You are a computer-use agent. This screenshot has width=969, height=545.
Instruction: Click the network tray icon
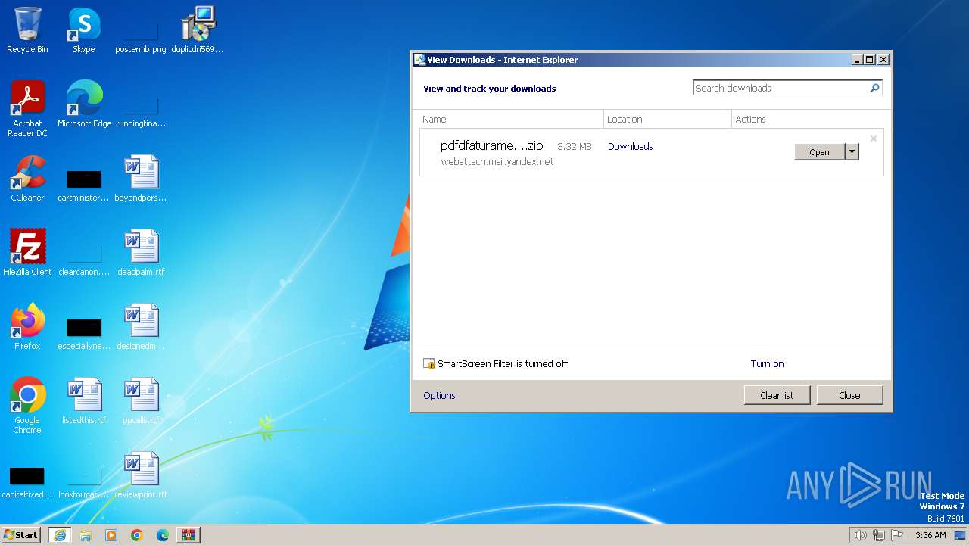[x=878, y=535]
